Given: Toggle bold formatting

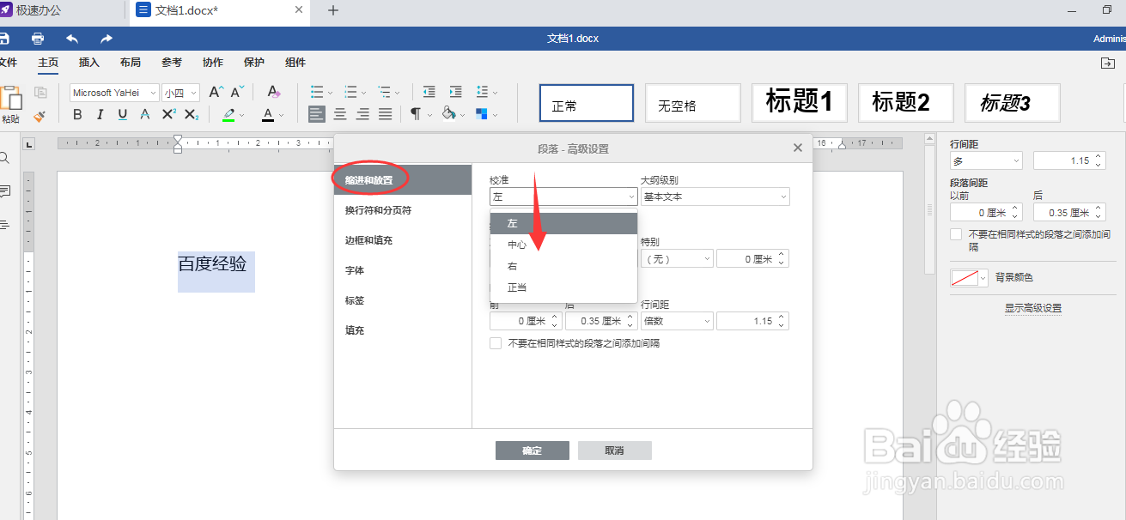Looking at the screenshot, I should click(x=77, y=113).
